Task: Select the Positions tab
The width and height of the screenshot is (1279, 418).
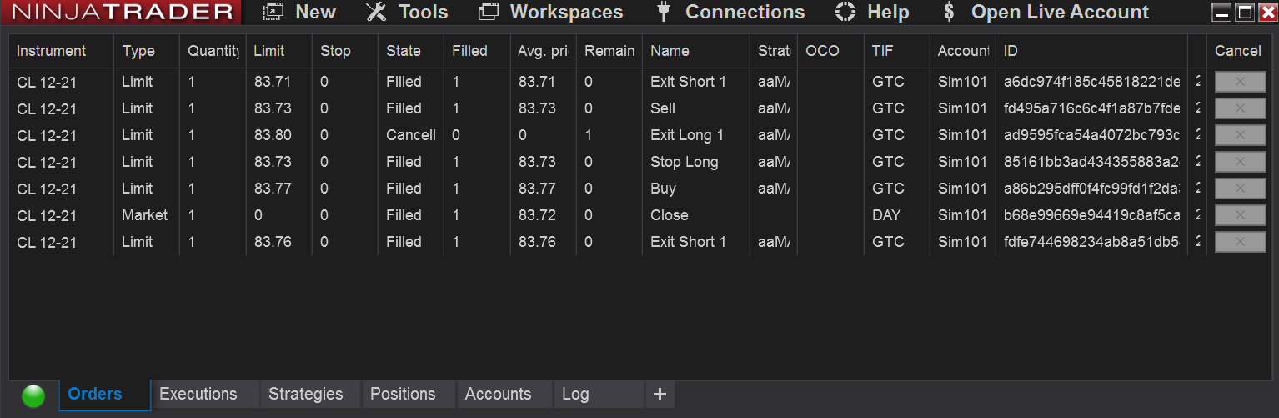Action: tap(403, 395)
